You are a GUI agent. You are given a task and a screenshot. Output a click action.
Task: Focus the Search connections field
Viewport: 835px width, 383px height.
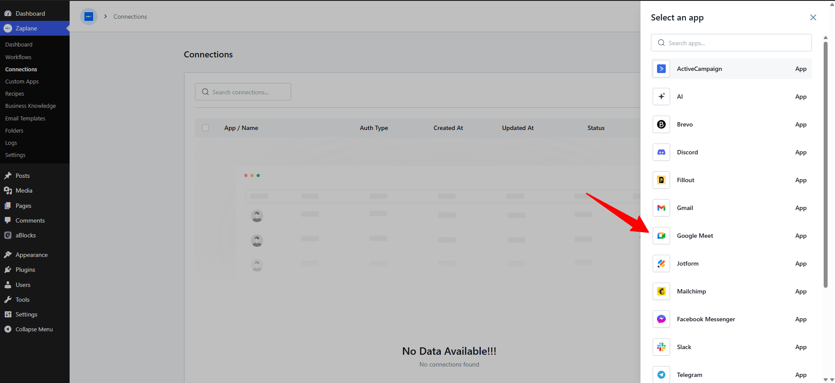pos(243,92)
